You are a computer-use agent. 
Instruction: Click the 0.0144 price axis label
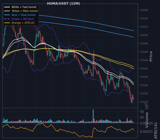pos(144,60)
